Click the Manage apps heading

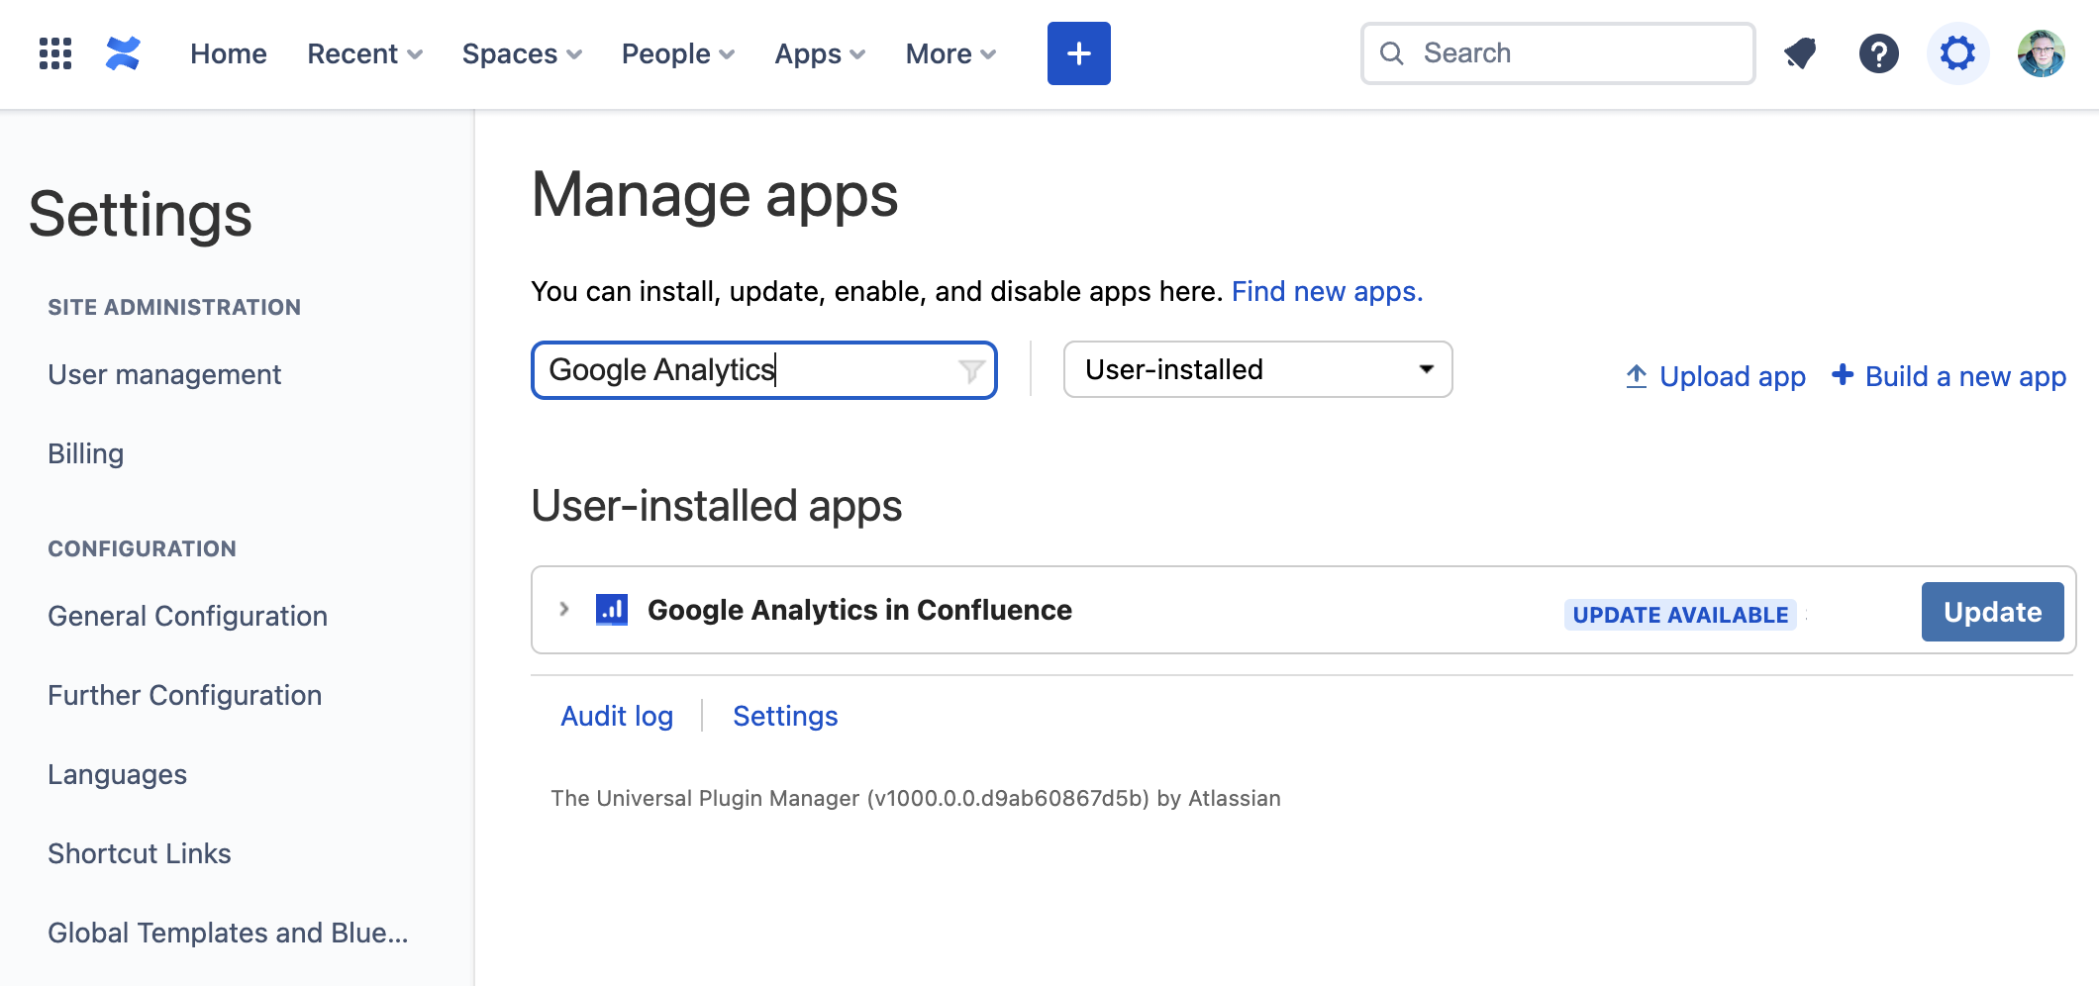[x=715, y=195]
